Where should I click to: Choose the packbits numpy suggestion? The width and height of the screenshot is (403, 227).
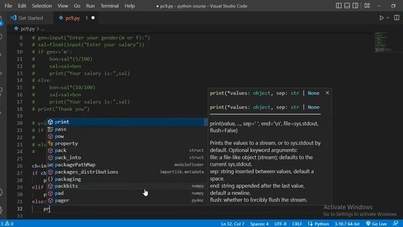pos(127,186)
